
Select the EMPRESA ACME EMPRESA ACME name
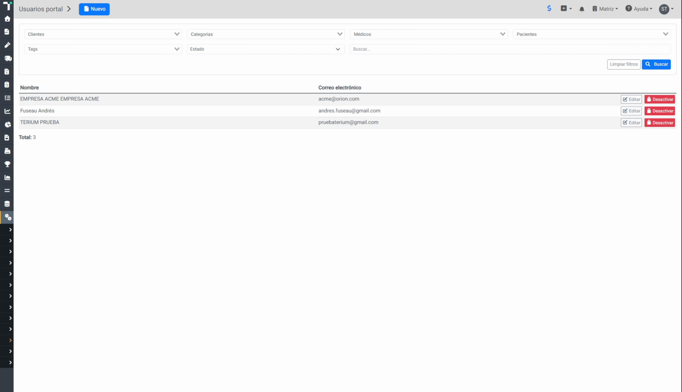pyautogui.click(x=60, y=99)
